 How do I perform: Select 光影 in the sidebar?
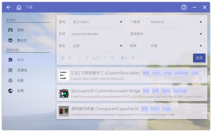[x=28, y=81]
